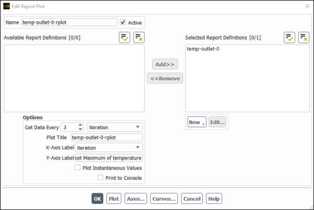The width and height of the screenshot is (314, 210).
Task: Deselect all Selected Report Definitions icon
Action: click(304, 38)
